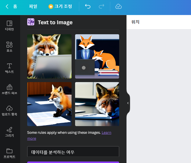Open the 디자인 (Design) sidebar tab
The height and width of the screenshot is (163, 191).
[x=9, y=26]
